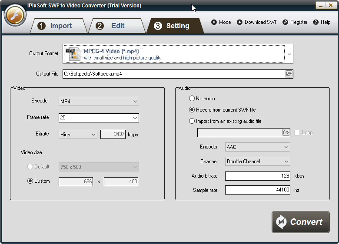Switch to the Setting tab
339x244 pixels.
[175, 26]
